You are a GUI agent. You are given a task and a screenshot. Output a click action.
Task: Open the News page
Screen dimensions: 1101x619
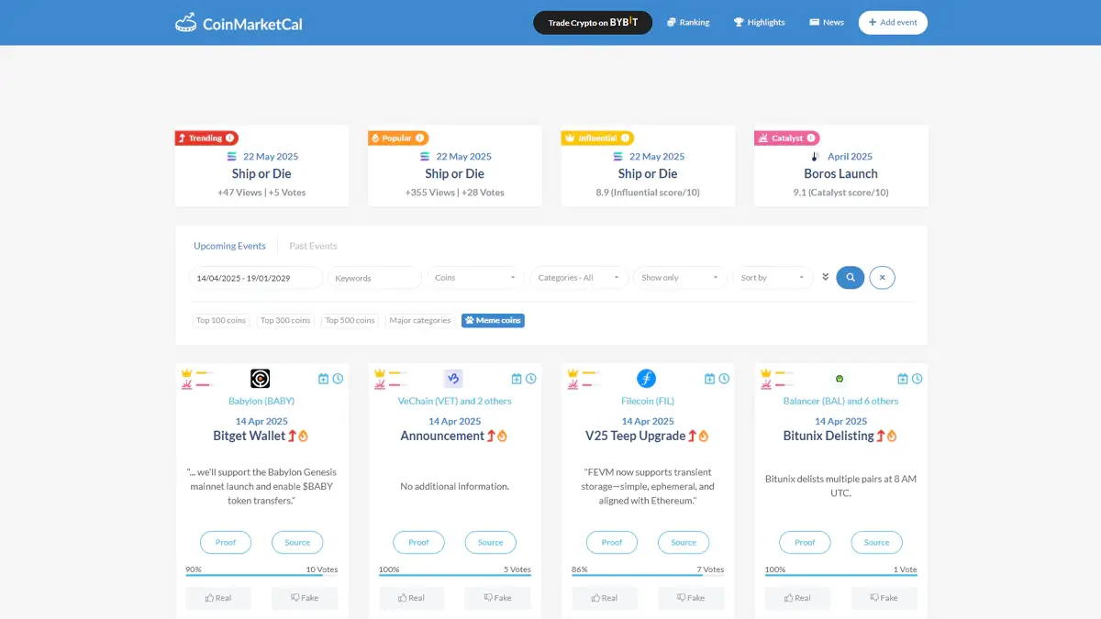click(x=827, y=22)
